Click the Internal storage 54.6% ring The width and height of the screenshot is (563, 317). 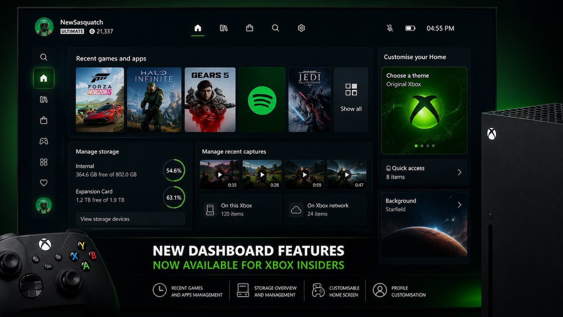coord(174,170)
